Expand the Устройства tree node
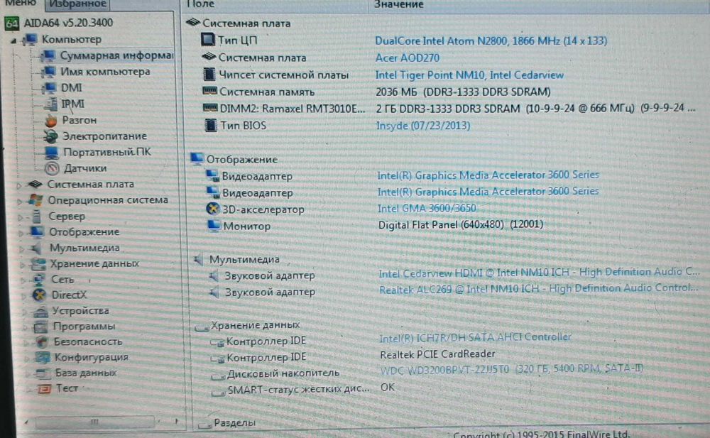Viewport: 710px width, 438px height. pyautogui.click(x=24, y=312)
